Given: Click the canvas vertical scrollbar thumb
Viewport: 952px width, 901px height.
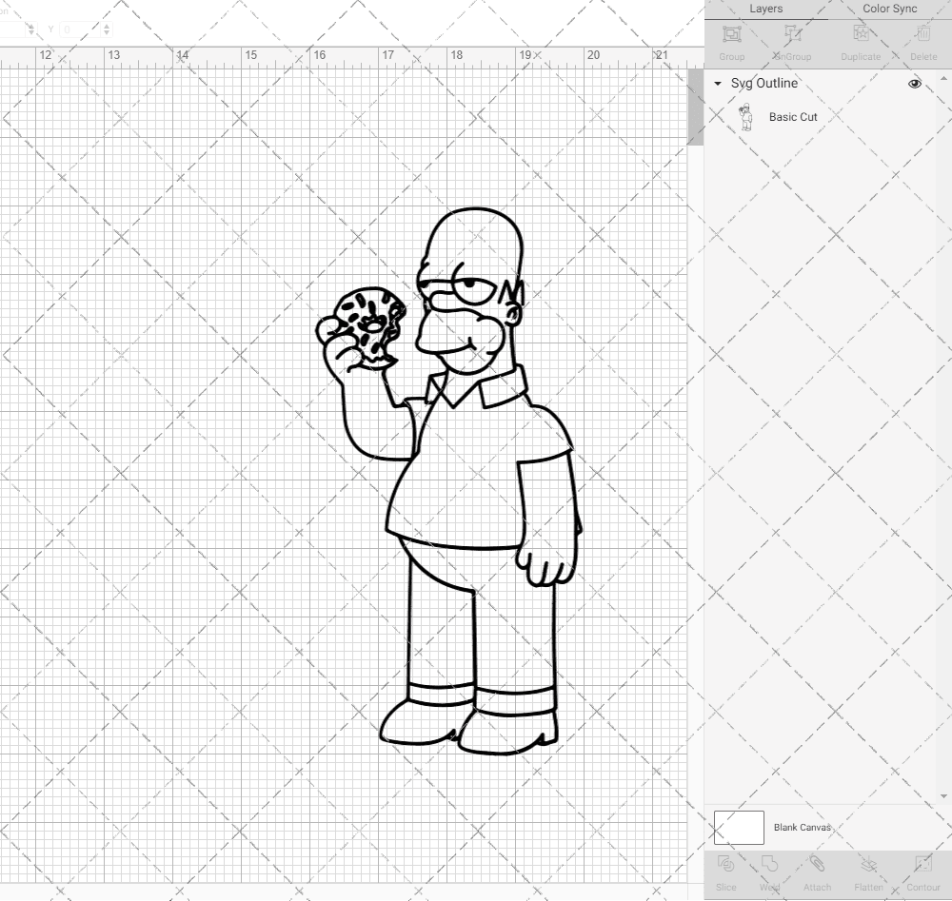Looking at the screenshot, I should point(695,108).
